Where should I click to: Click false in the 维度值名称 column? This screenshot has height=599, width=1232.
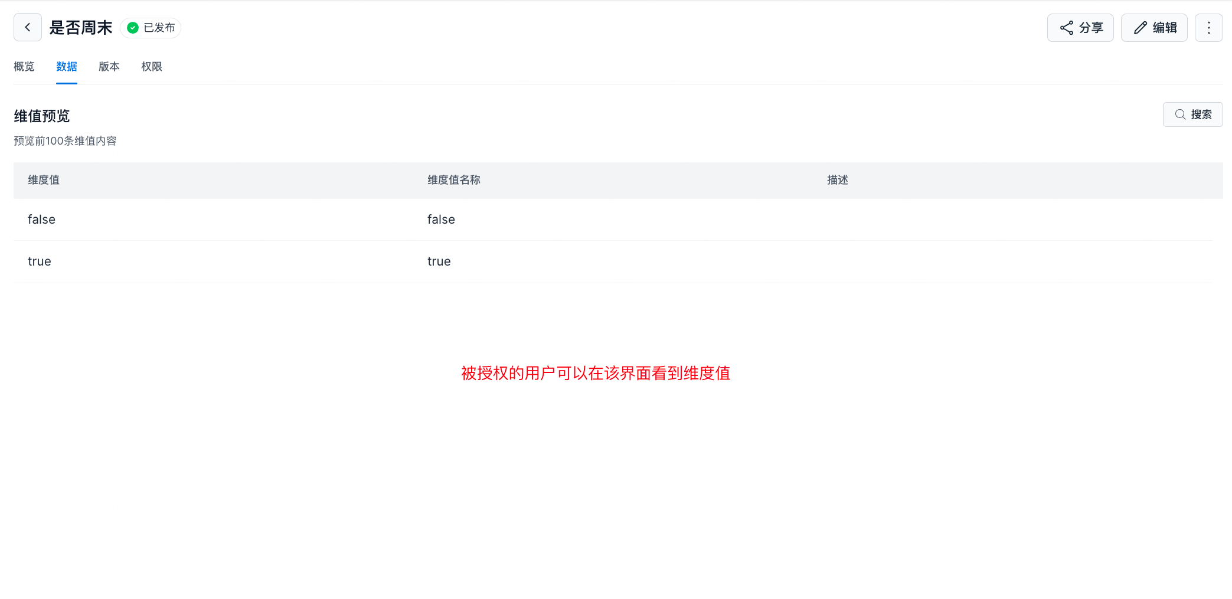pos(441,220)
